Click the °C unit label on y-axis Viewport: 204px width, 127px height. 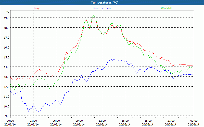click(8, 12)
